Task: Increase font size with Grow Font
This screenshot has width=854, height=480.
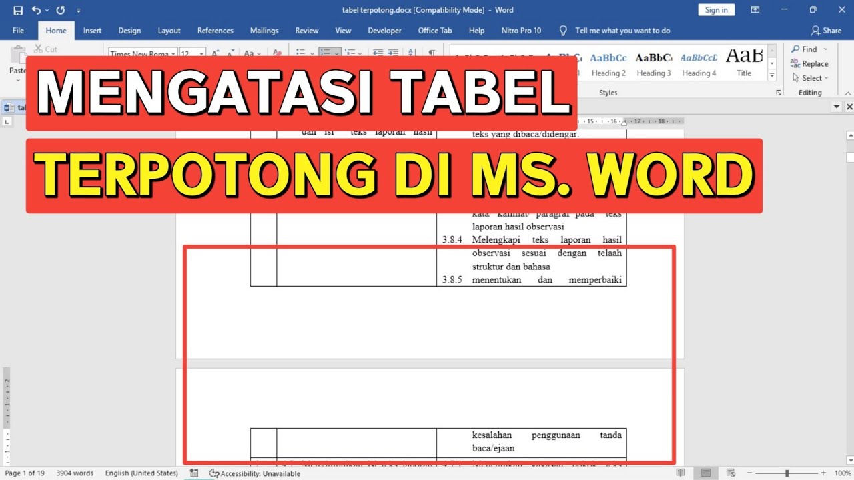Action: click(215, 53)
